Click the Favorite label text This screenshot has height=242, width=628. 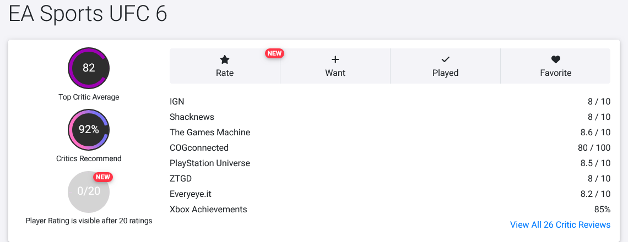(x=555, y=73)
